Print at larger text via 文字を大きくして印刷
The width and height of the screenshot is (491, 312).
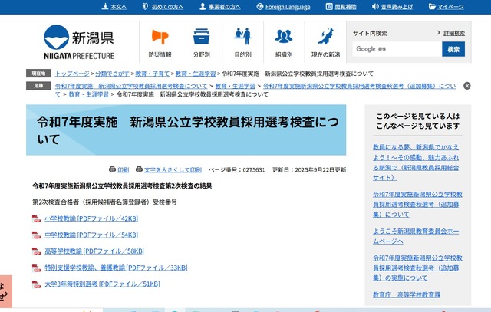pyautogui.click(x=169, y=169)
